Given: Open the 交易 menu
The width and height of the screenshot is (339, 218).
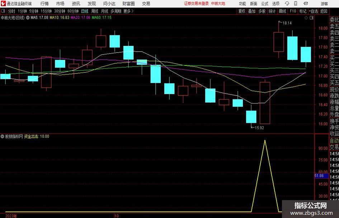Looking at the screenshot, I should point(146,4).
